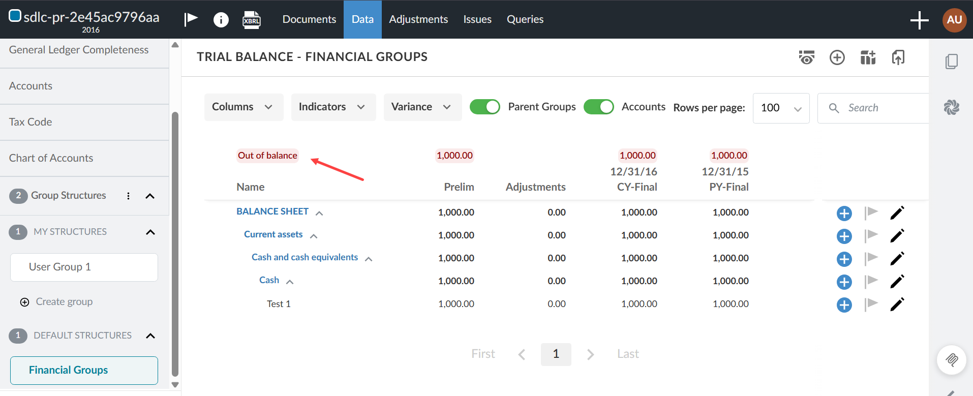Image resolution: width=973 pixels, height=396 pixels.
Task: Switch to the Issues tab
Action: pos(477,19)
